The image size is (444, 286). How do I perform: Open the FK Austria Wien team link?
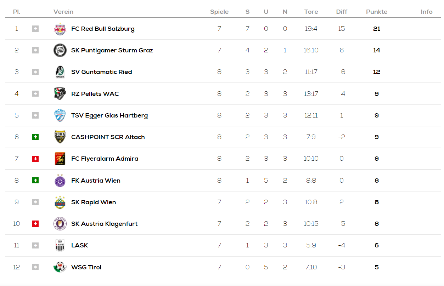pos(96,181)
